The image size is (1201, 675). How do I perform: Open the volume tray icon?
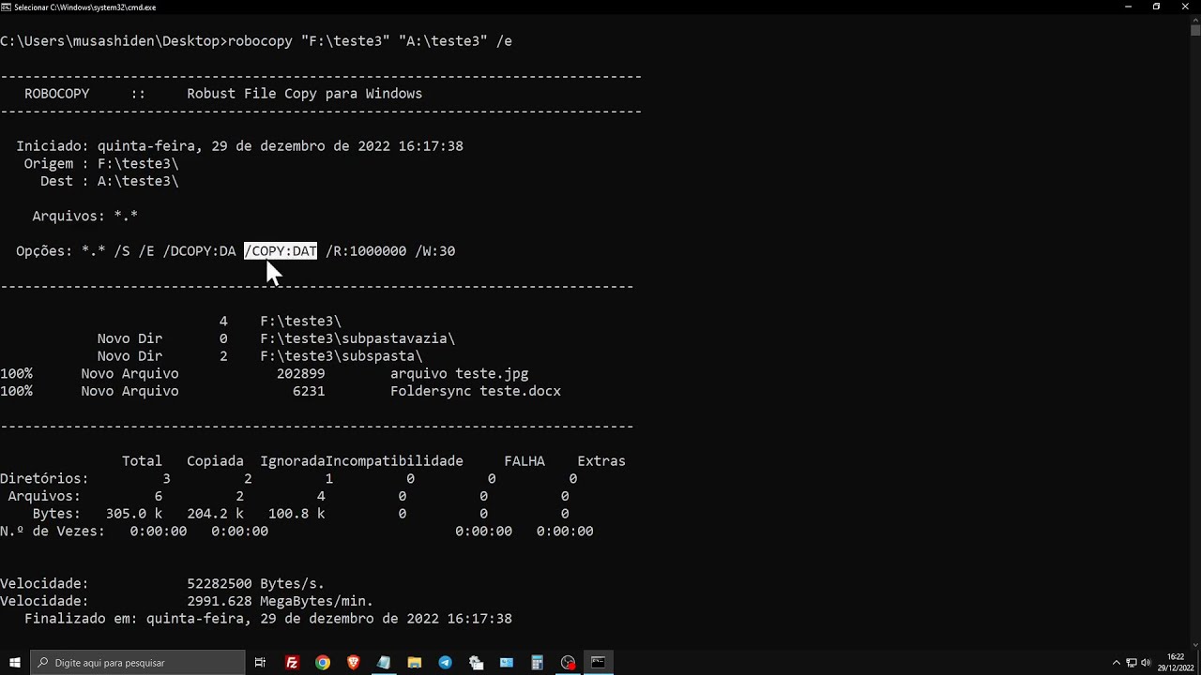click(1146, 663)
